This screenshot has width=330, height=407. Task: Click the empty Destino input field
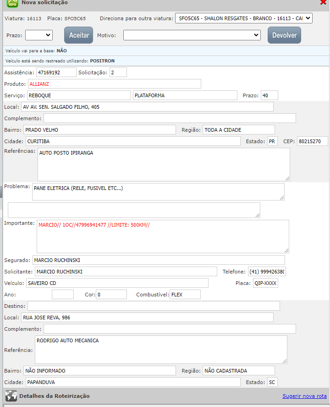154,306
